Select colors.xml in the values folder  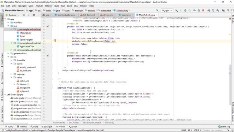tap(24, 81)
